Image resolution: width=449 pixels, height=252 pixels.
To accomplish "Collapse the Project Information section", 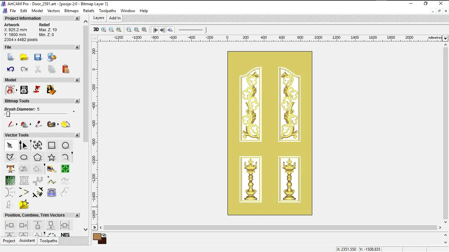I will [77, 18].
